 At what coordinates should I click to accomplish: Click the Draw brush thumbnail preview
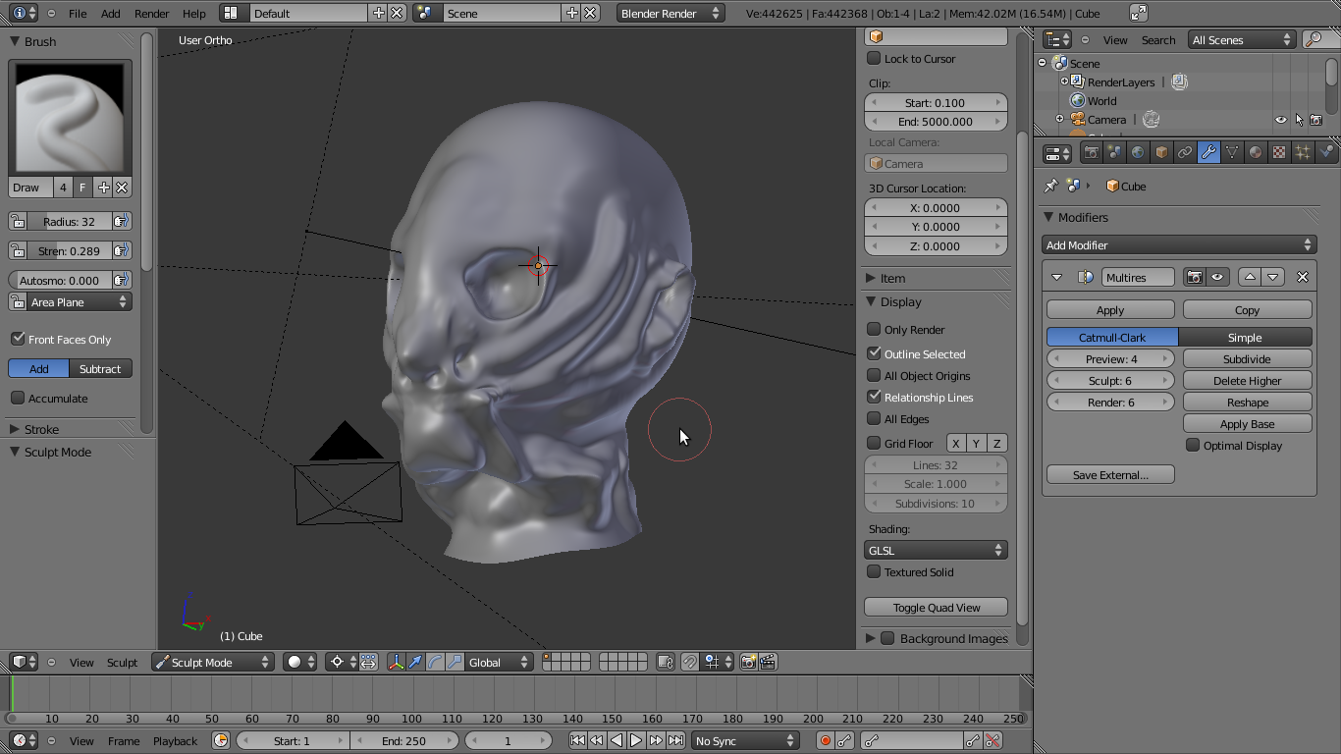pos(69,115)
